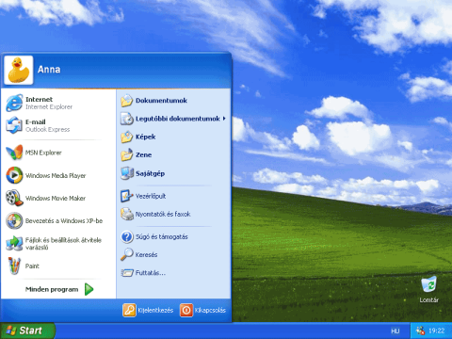Image resolution: width=452 pixels, height=339 pixels.
Task: Click Nyomtatók és faxok label text
Action: [163, 214]
